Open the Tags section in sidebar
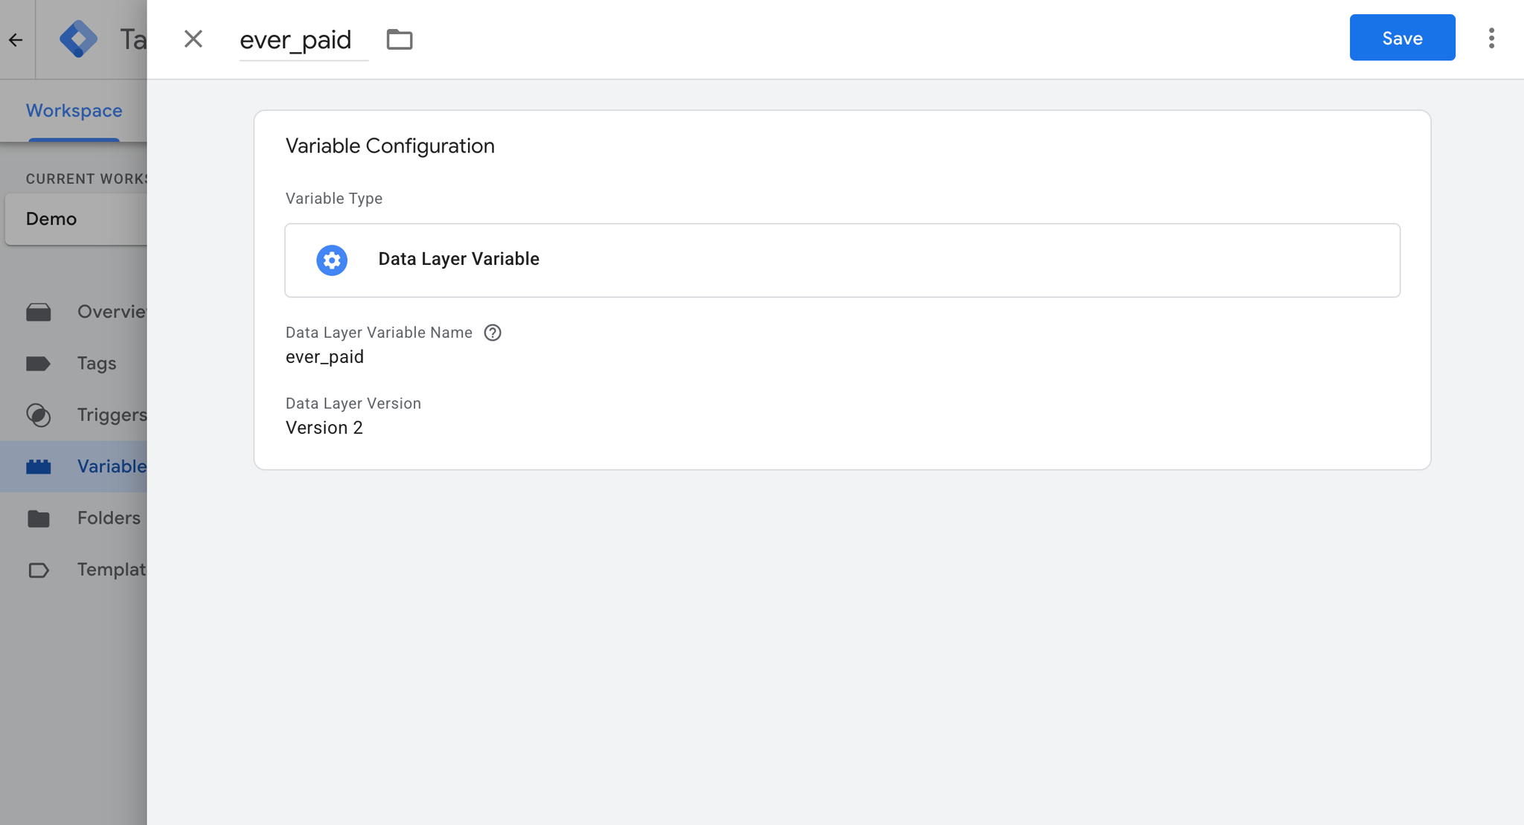 click(97, 364)
